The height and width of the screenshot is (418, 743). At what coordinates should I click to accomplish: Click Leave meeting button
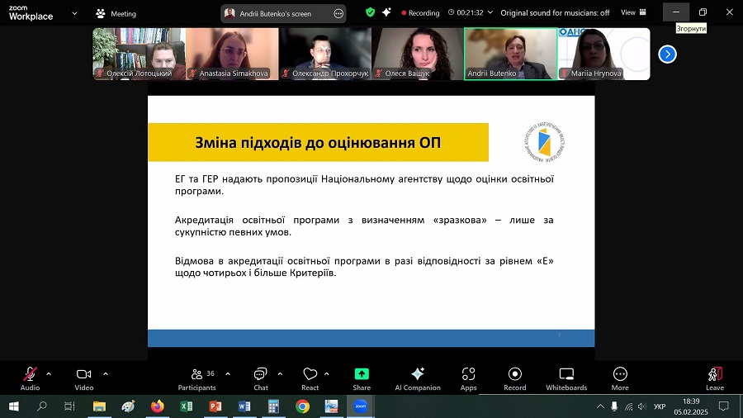(x=715, y=378)
